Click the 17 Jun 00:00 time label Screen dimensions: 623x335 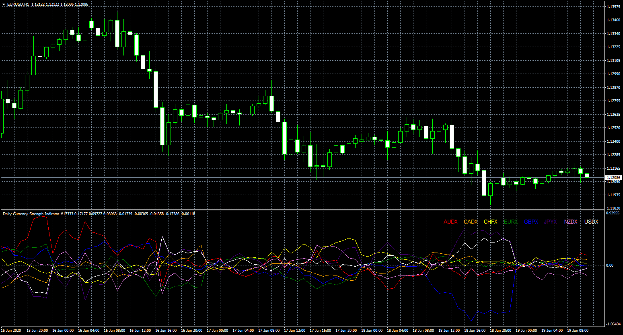218,331
